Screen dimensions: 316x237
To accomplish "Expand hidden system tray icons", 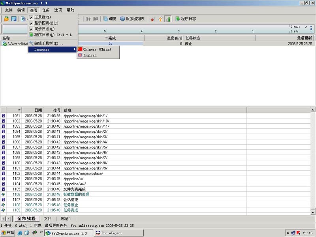I will [288, 233].
